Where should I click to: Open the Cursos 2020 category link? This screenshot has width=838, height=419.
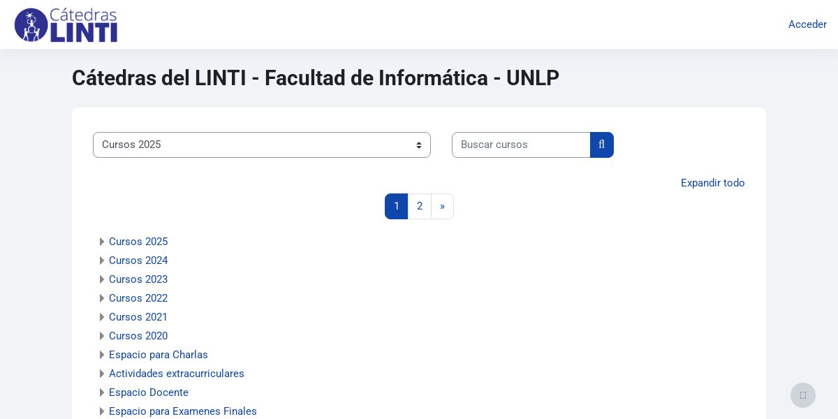pyautogui.click(x=138, y=336)
